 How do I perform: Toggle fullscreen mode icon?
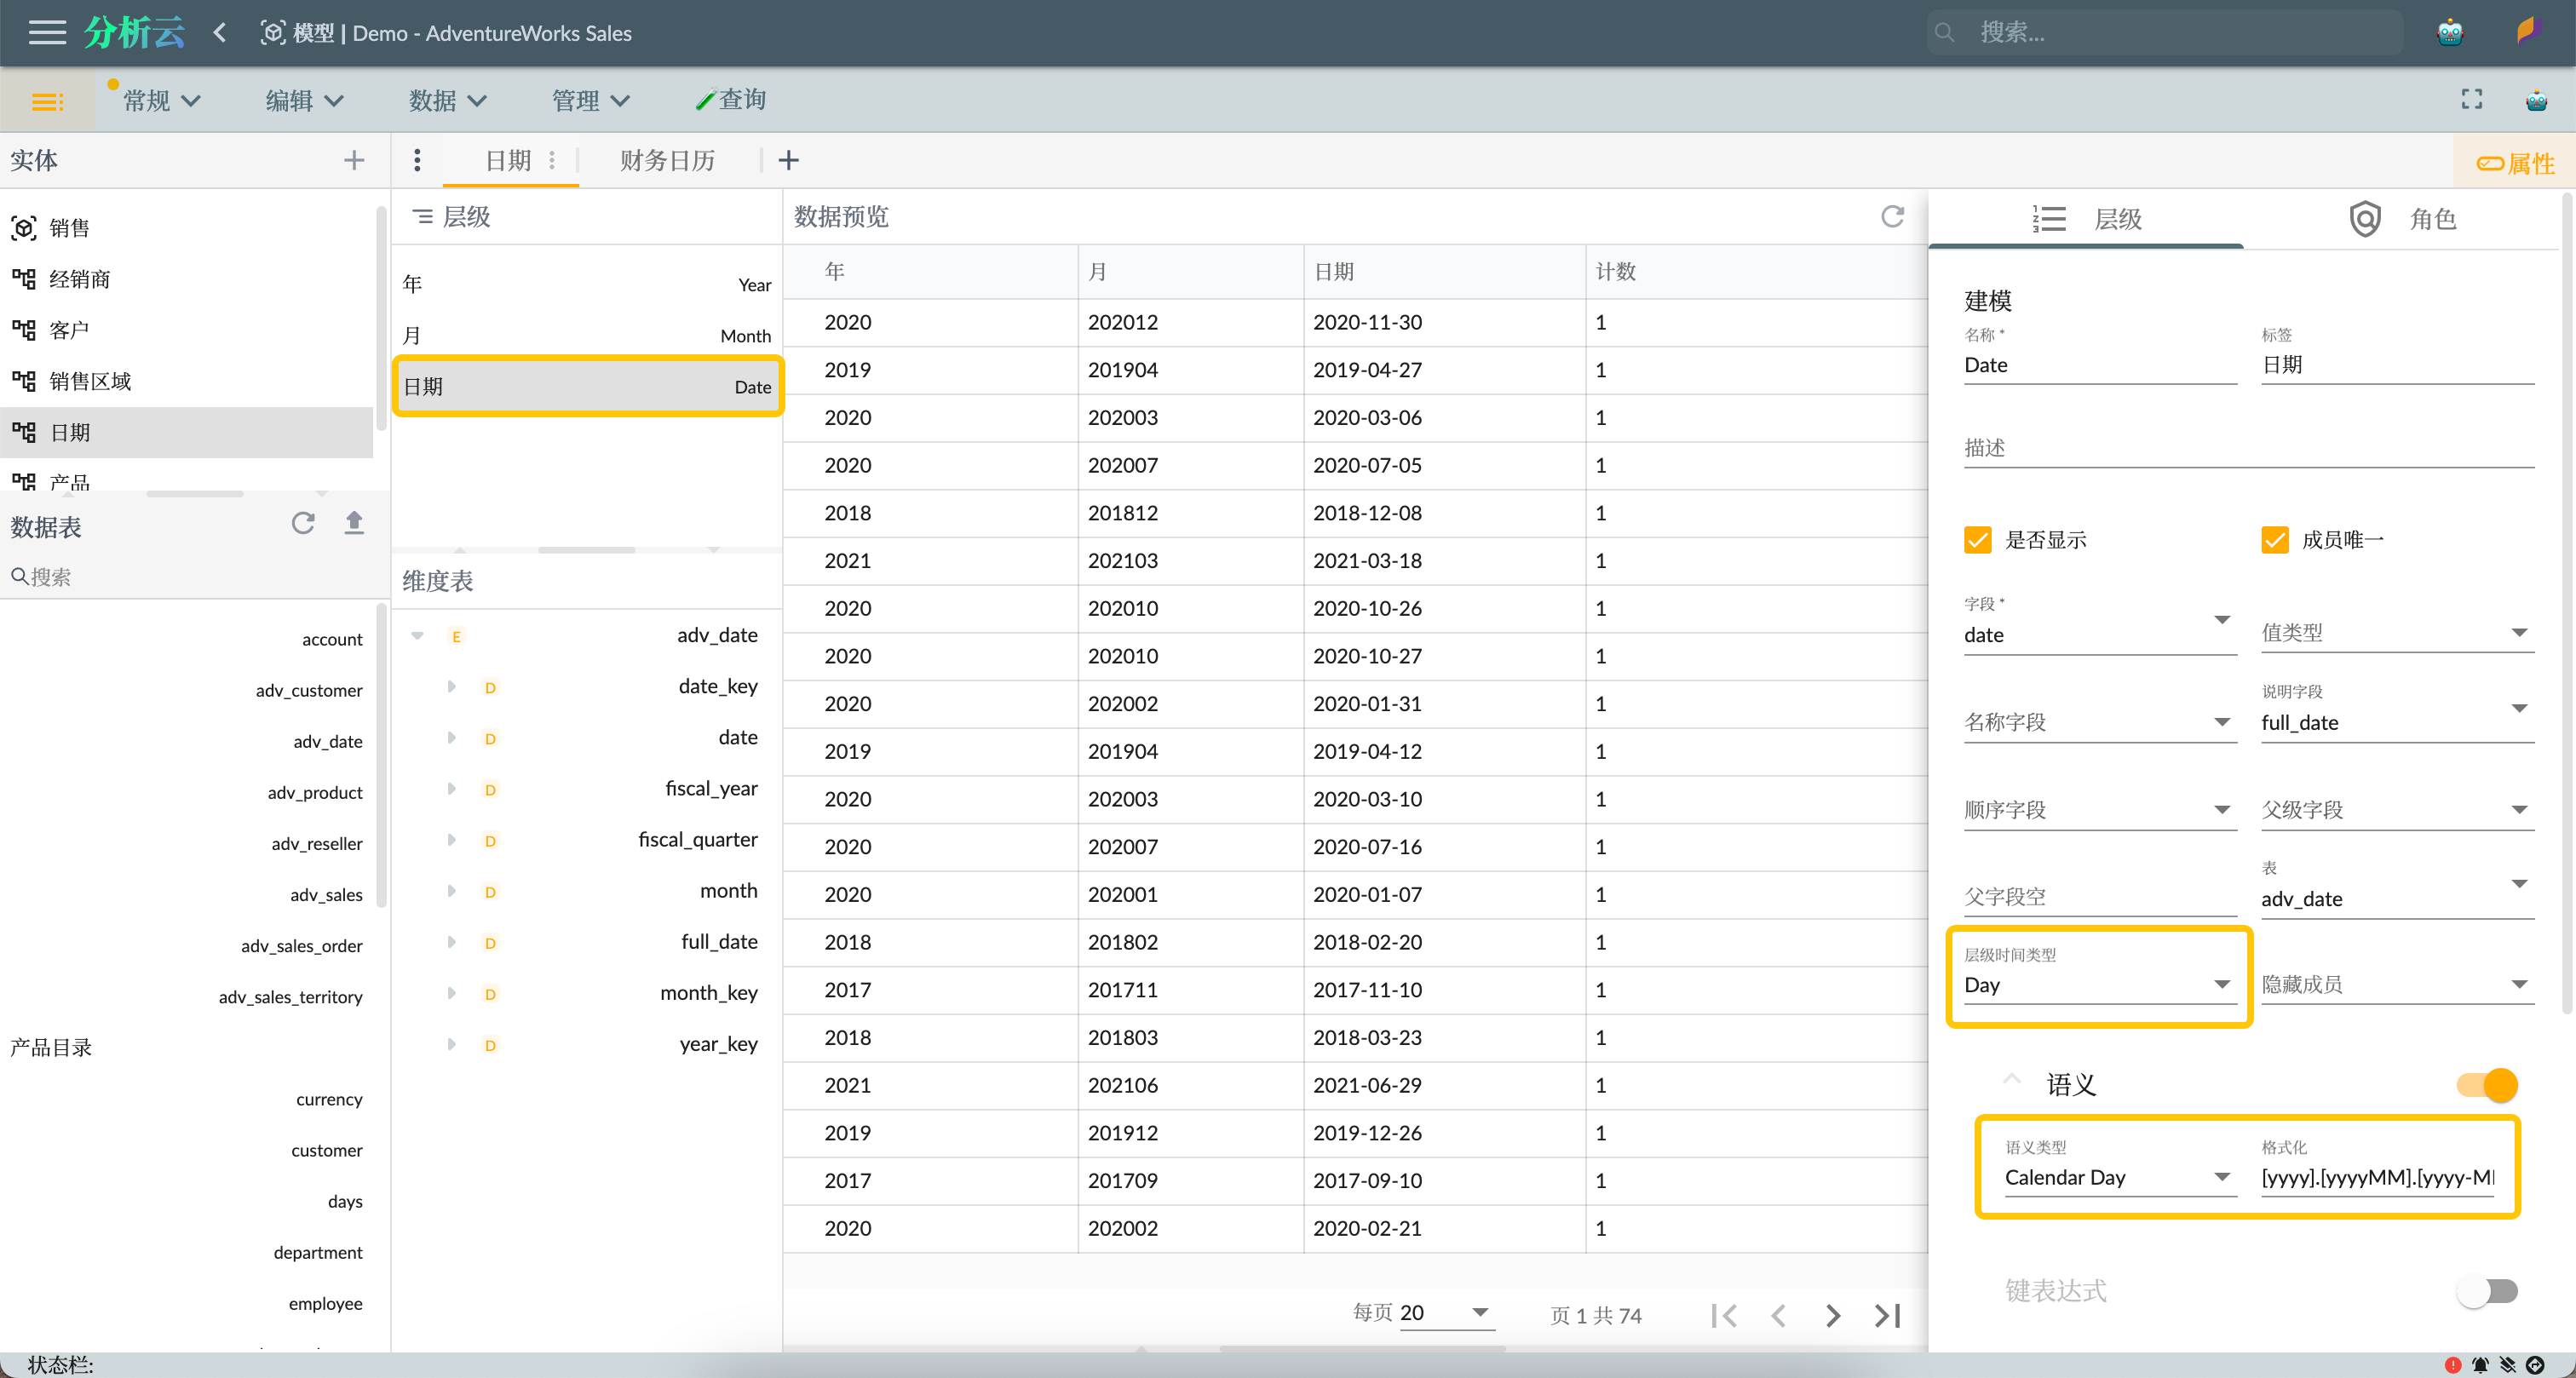2471,99
